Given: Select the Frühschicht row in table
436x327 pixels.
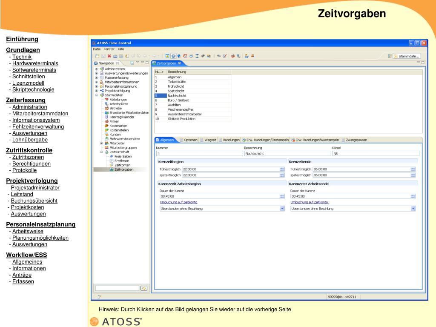Looking at the screenshot, I should [193, 86].
